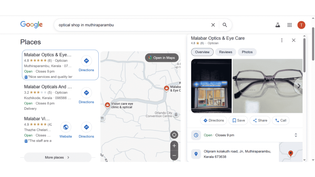Click 'Olipram kolakuth road' address text
This screenshot has width=315, height=177.
(x=237, y=154)
